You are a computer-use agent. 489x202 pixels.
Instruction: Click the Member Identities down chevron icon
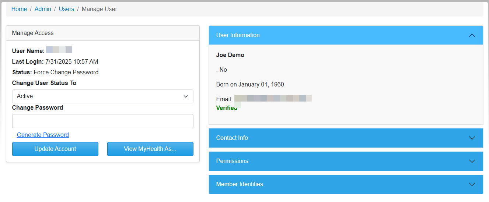pos(472,184)
